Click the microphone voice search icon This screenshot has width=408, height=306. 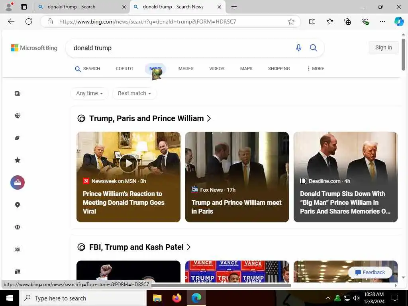pos(298,48)
